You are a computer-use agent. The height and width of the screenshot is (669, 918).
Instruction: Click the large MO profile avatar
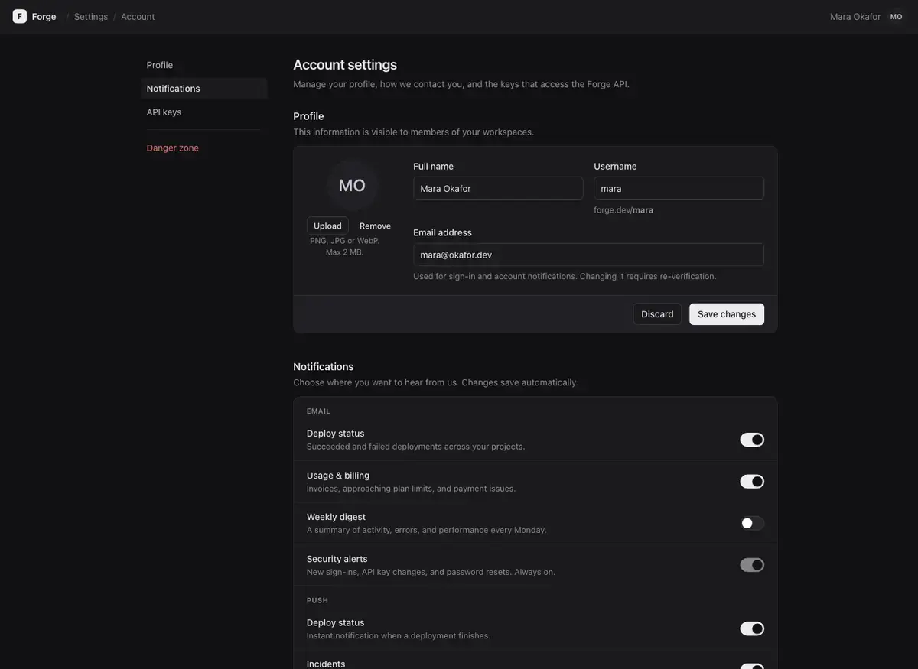coord(352,185)
